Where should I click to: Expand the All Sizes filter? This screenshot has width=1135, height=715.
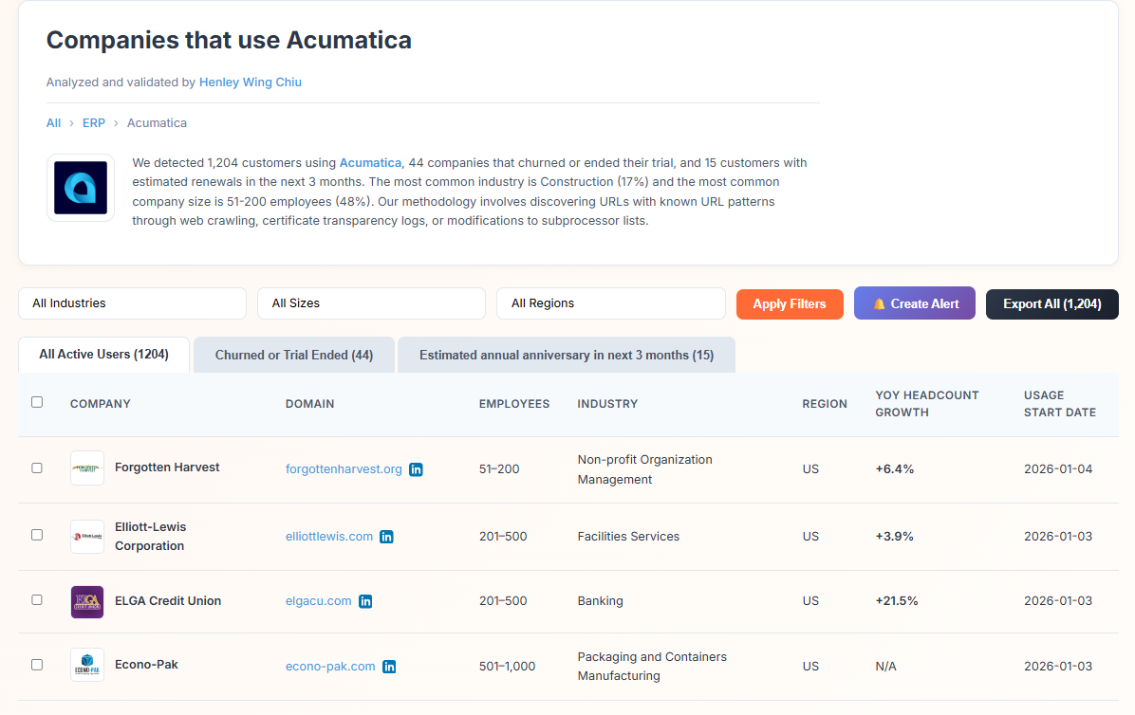pyautogui.click(x=371, y=303)
